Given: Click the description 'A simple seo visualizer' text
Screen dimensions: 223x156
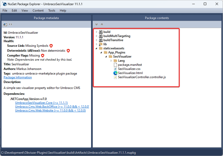Looking at the screenshot, I should [x=42, y=88].
